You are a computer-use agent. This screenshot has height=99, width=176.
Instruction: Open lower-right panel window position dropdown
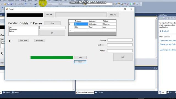pos(152,68)
